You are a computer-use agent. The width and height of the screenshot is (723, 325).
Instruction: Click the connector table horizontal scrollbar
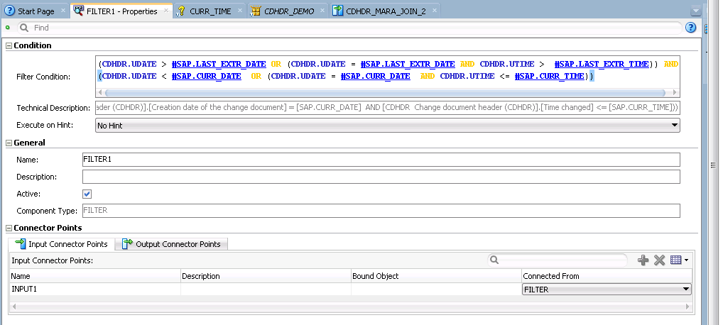tap(351, 307)
